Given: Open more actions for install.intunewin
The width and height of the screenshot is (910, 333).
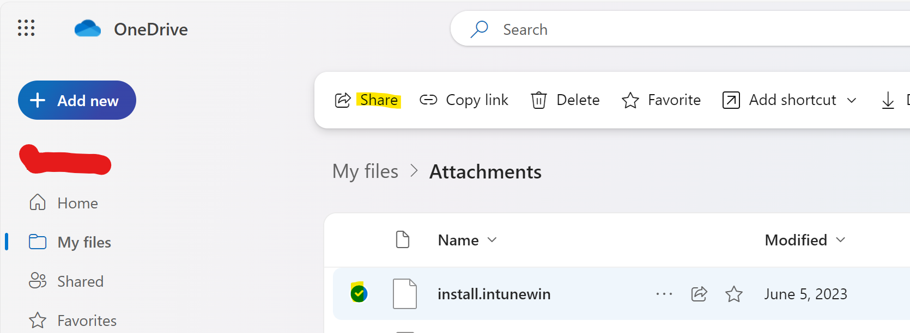Looking at the screenshot, I should (x=664, y=294).
